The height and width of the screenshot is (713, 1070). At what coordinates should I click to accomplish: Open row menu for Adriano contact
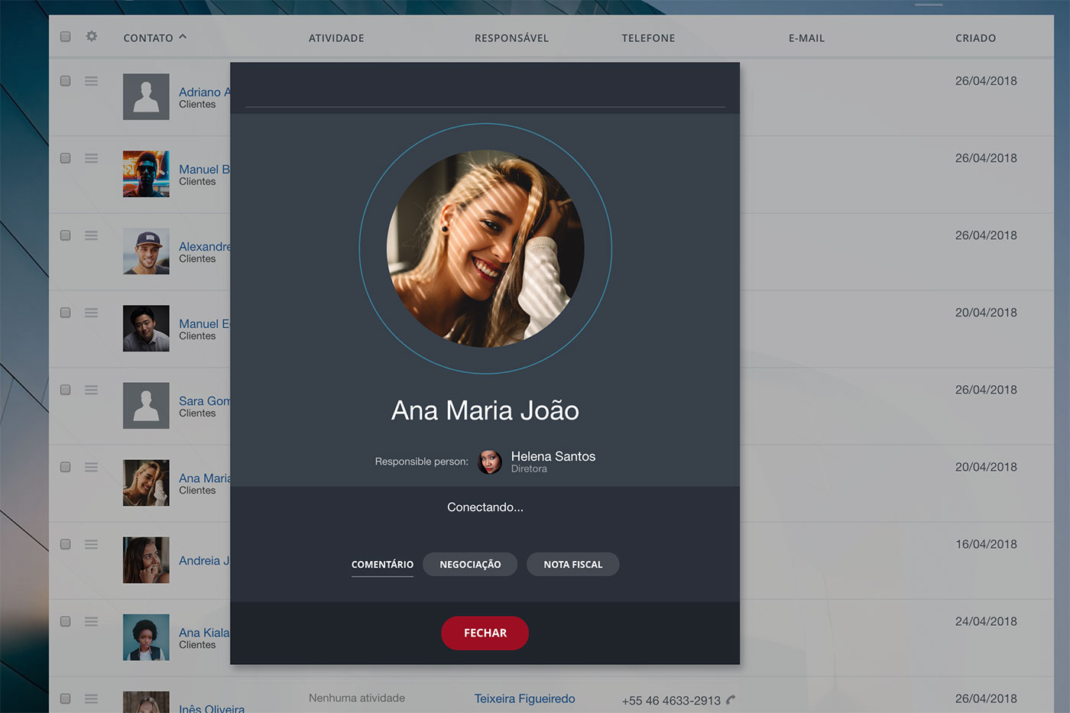(91, 81)
